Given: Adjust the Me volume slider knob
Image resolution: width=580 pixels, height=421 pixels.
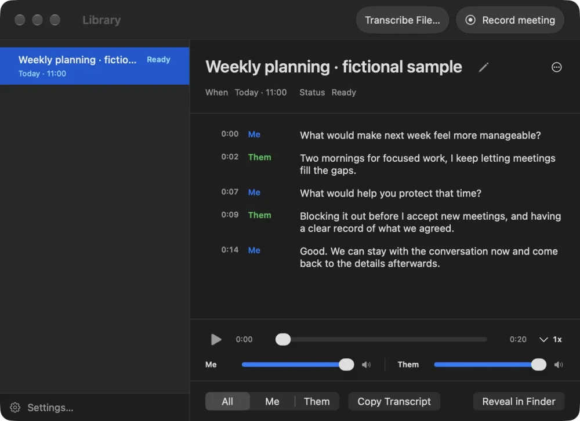Looking at the screenshot, I should coord(346,364).
